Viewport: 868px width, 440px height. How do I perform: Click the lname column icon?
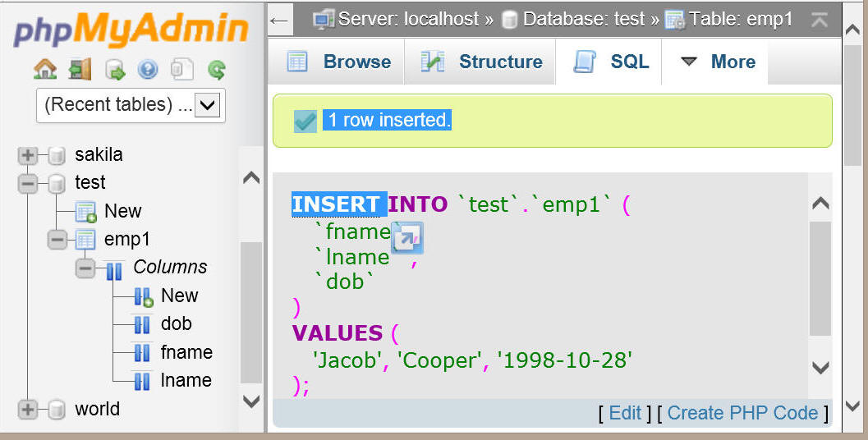(142, 382)
